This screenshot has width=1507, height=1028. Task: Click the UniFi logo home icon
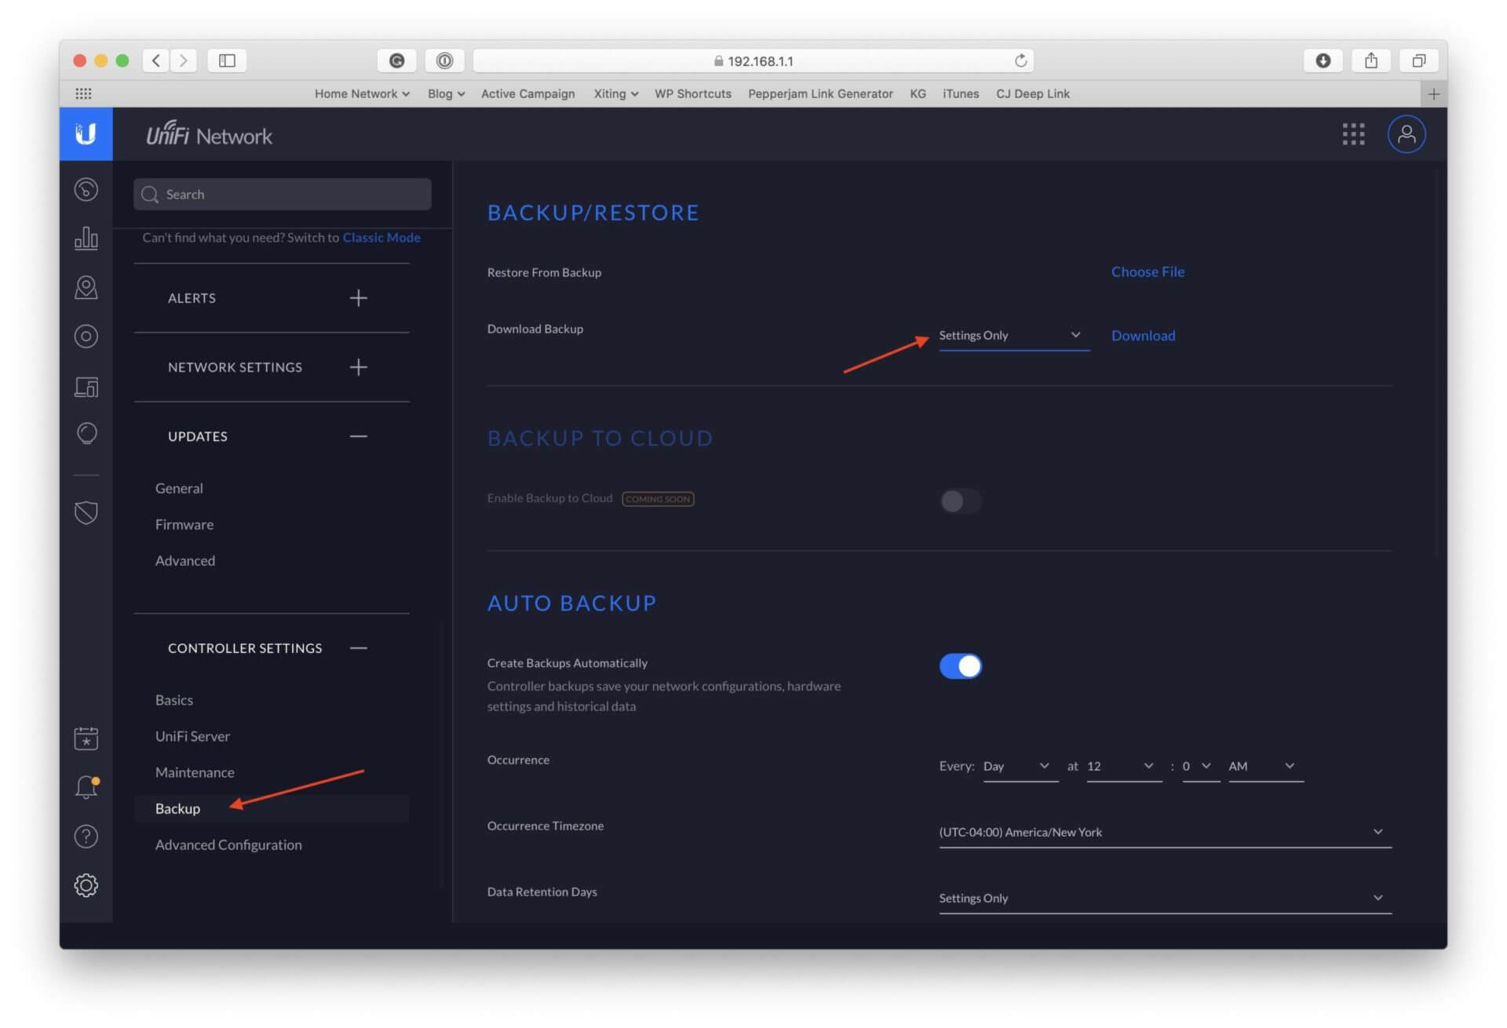(x=86, y=134)
